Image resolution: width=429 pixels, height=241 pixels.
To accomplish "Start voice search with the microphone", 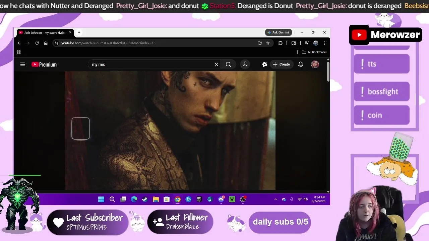I will (245, 64).
